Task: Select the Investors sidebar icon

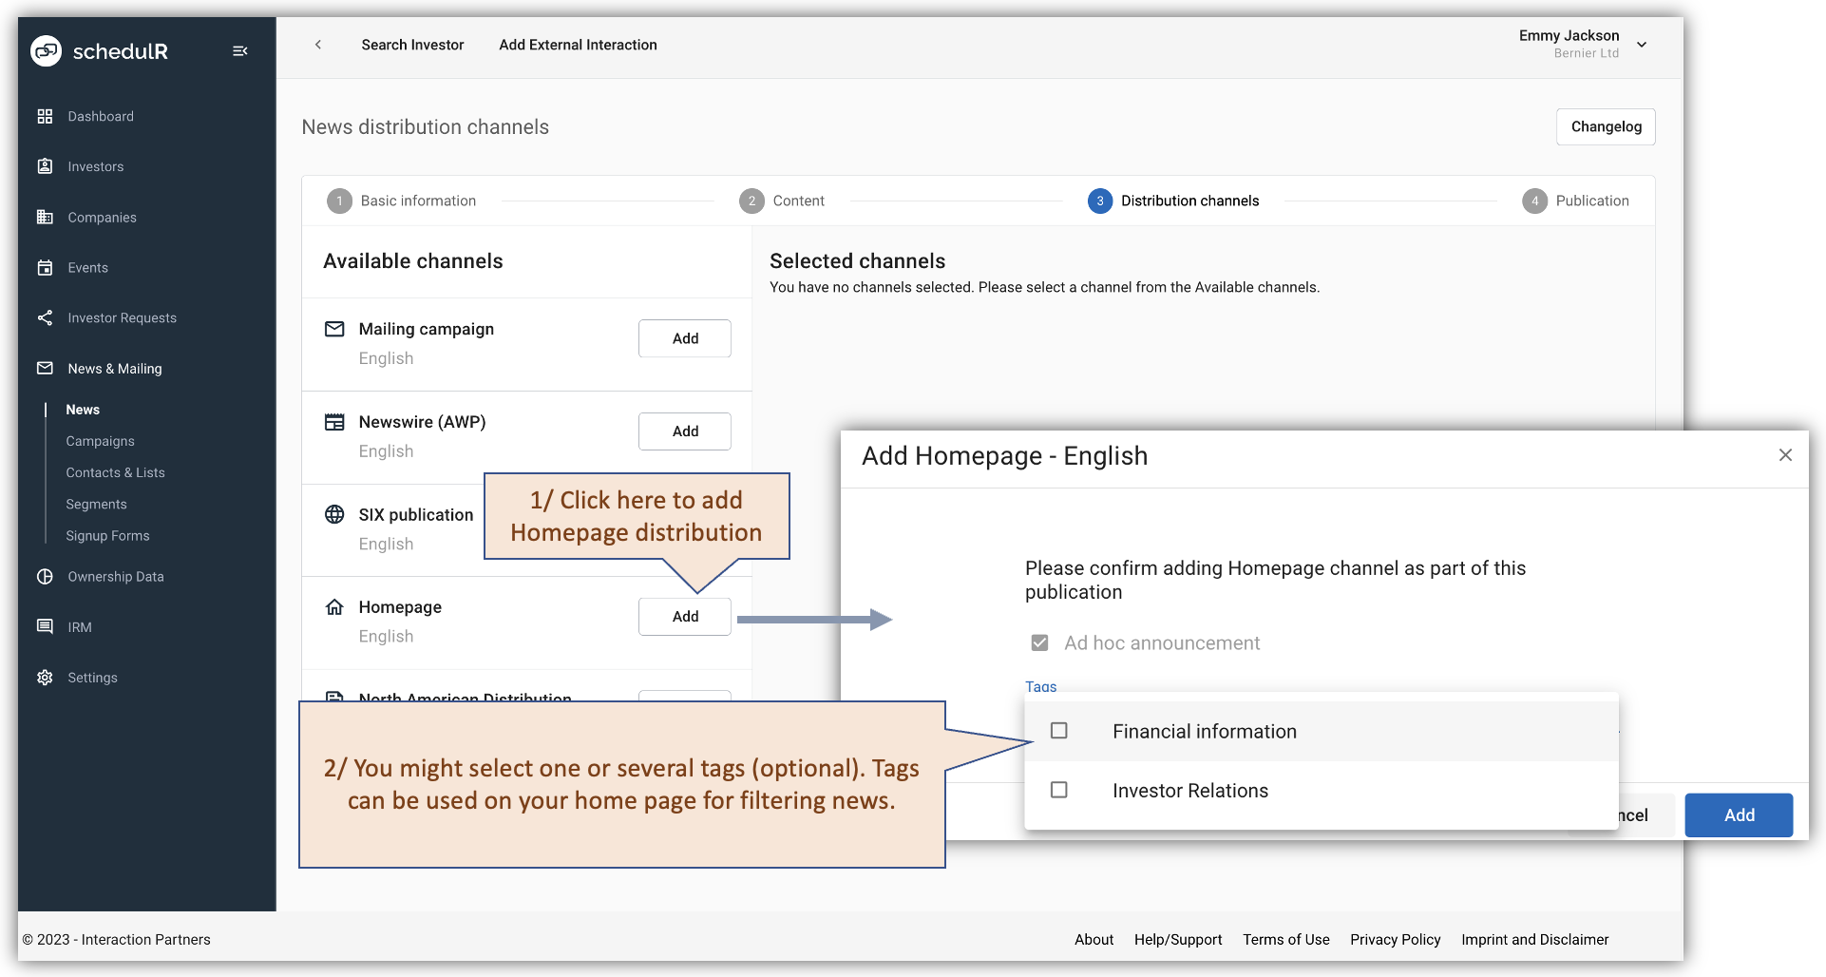Action: [45, 166]
